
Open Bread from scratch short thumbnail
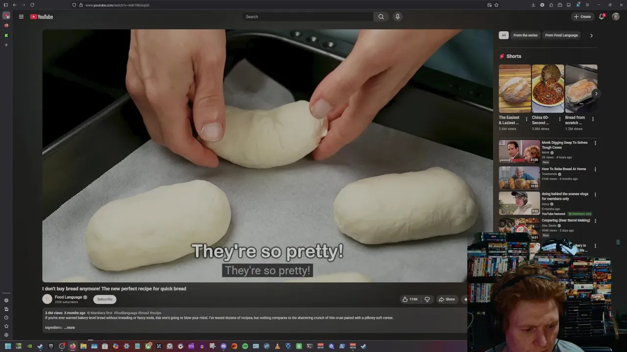click(x=581, y=88)
